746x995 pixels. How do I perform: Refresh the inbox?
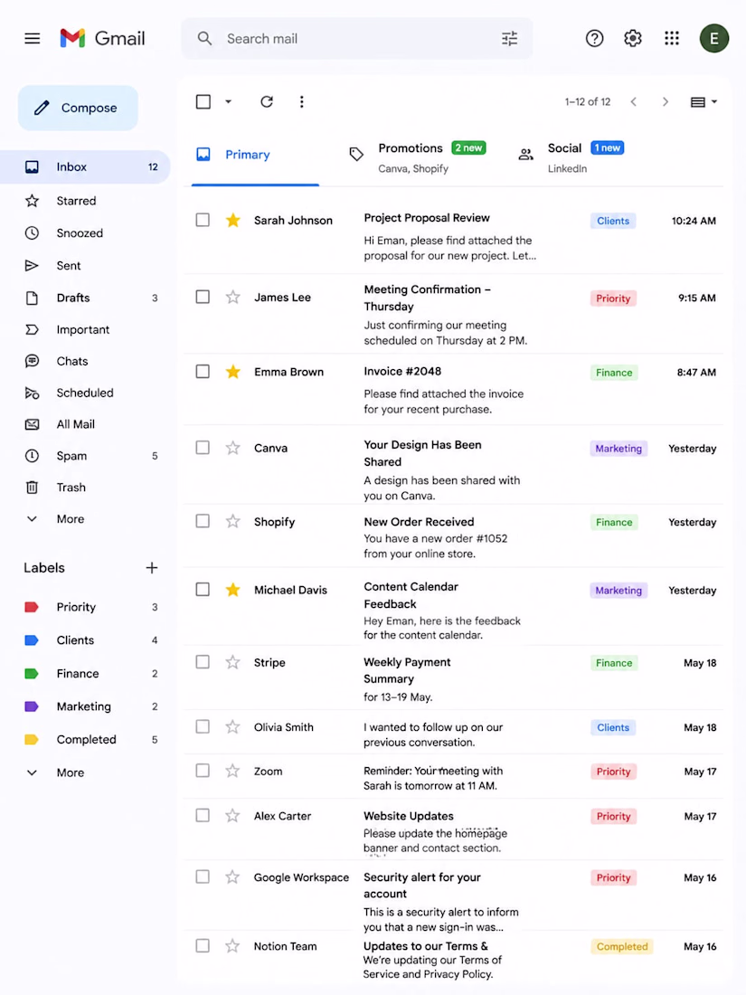(267, 101)
